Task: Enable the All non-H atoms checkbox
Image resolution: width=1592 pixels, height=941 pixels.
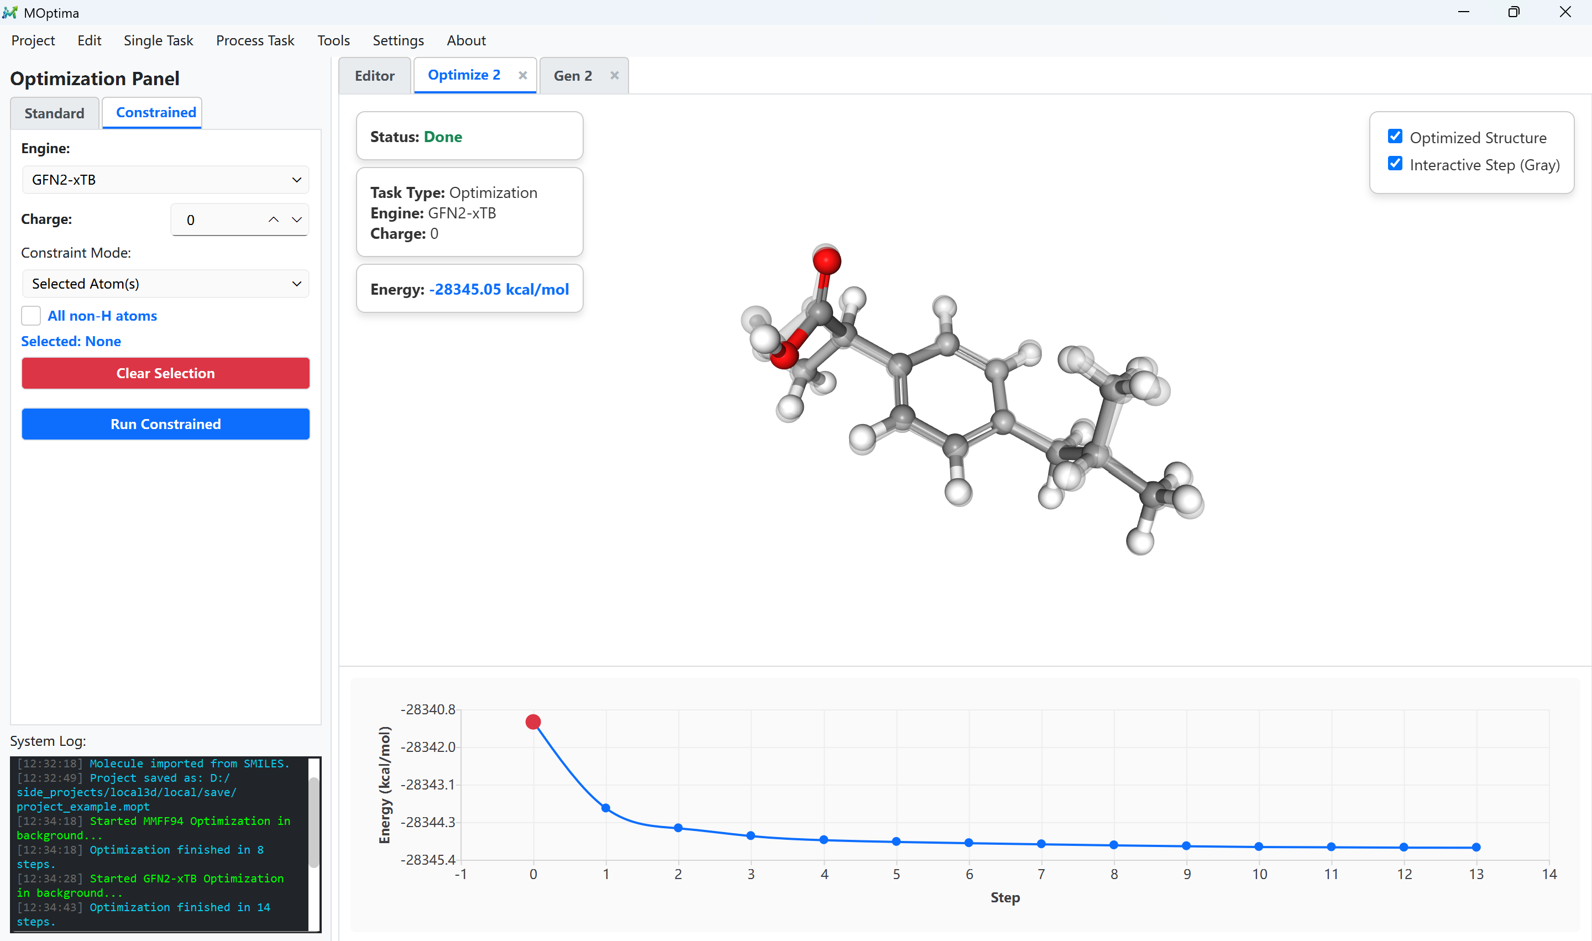Action: click(31, 316)
